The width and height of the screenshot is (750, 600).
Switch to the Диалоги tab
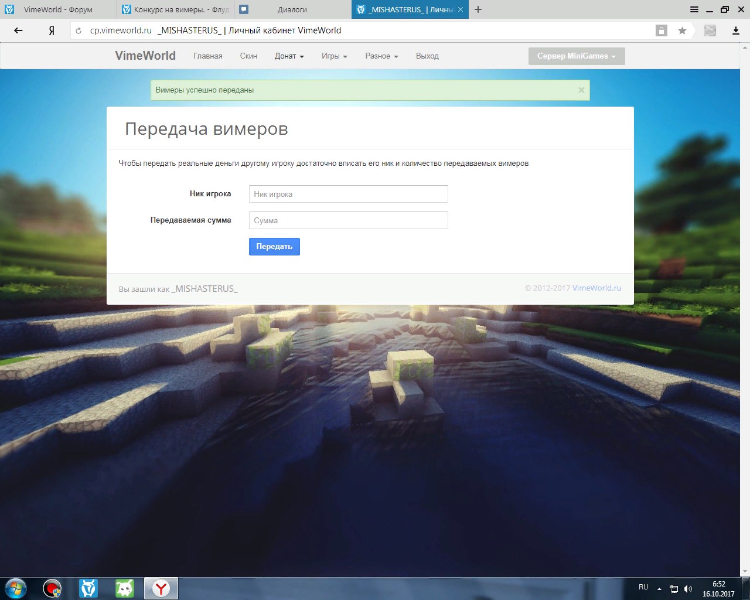292,9
